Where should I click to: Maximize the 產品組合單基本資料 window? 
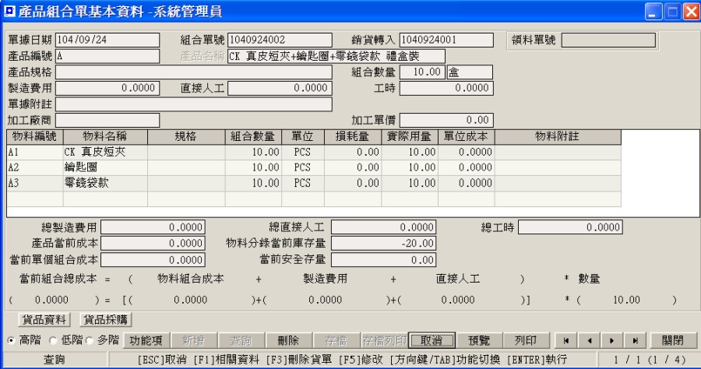[672, 12]
